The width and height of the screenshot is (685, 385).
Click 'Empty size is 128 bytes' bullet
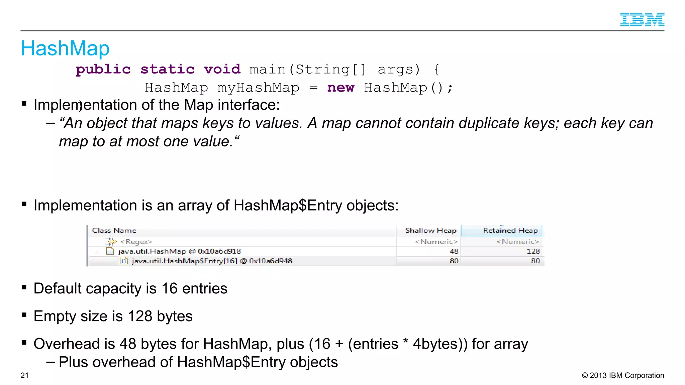click(x=113, y=316)
